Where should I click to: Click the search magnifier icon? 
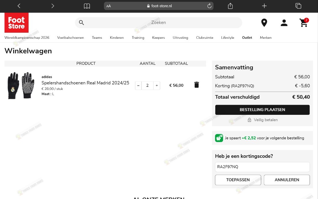[x=81, y=23]
